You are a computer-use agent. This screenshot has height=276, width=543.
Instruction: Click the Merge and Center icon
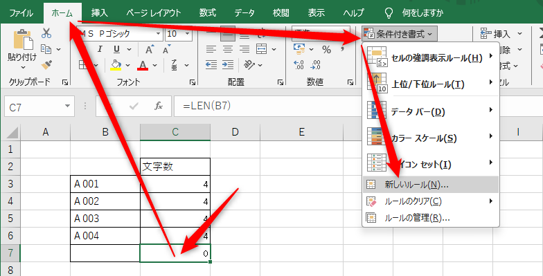pyautogui.click(x=262, y=49)
